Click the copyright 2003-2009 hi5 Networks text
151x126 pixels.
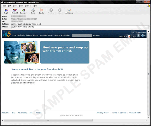click(x=71, y=115)
